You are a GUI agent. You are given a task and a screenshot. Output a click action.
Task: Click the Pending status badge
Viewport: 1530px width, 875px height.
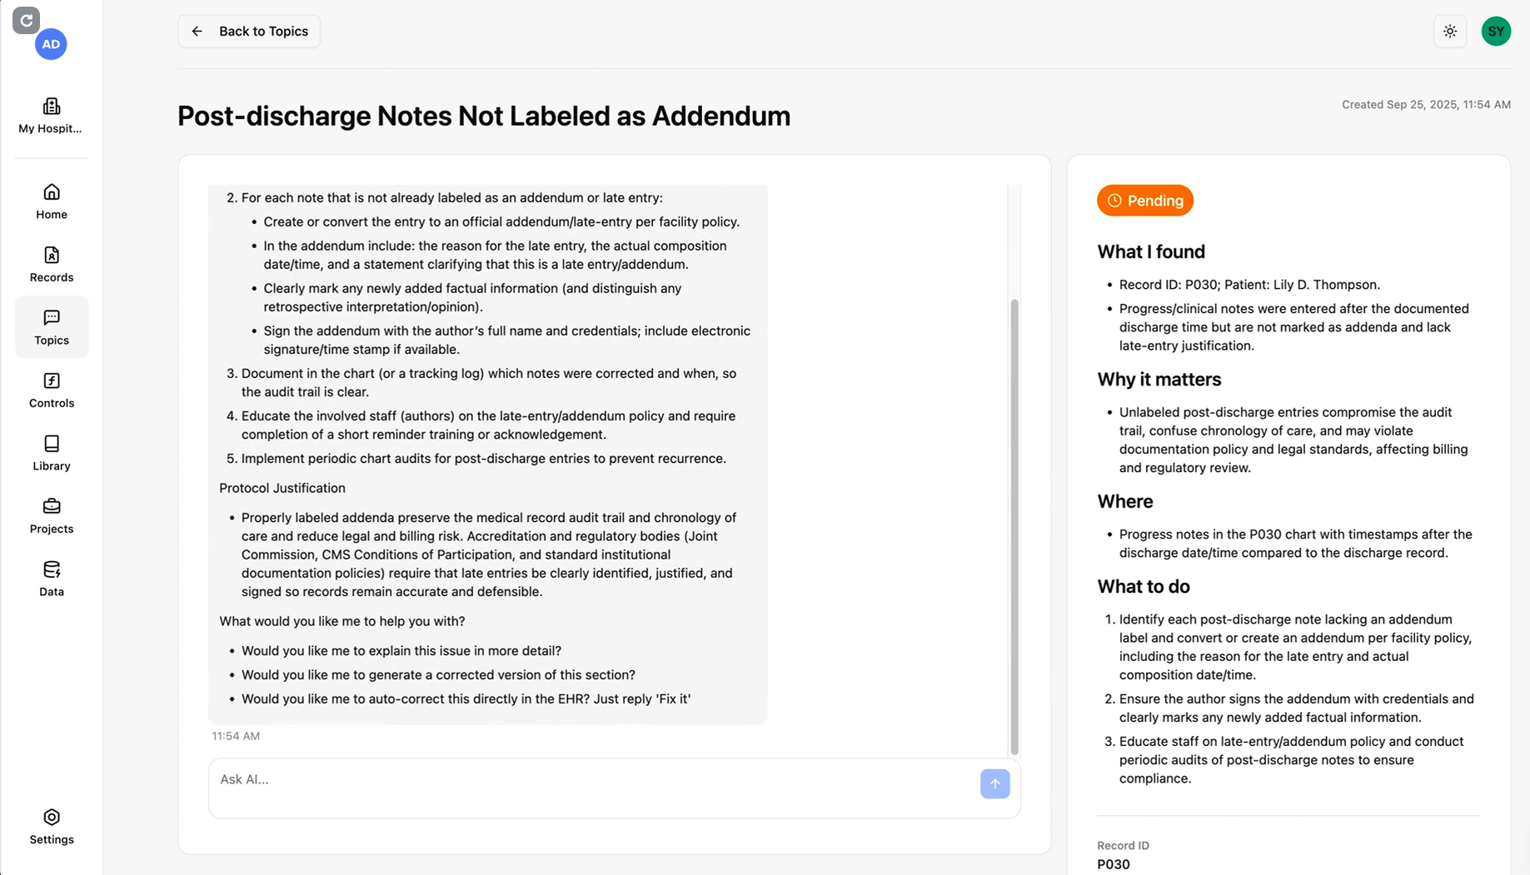[1144, 201]
